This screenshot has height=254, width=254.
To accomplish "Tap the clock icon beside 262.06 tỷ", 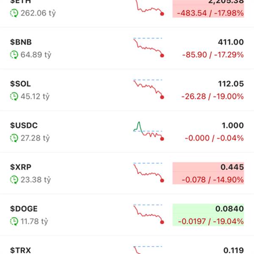I will (x=14, y=13).
